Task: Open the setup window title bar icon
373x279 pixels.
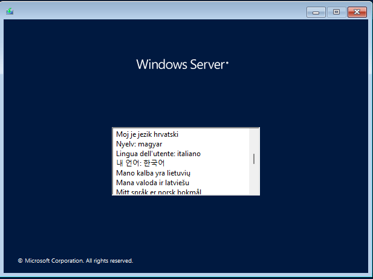Action: pos(10,11)
